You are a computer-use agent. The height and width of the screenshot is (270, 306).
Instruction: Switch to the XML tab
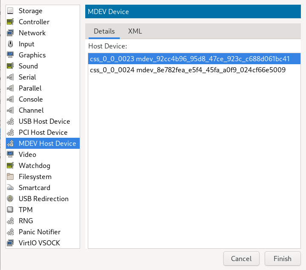pos(135,31)
